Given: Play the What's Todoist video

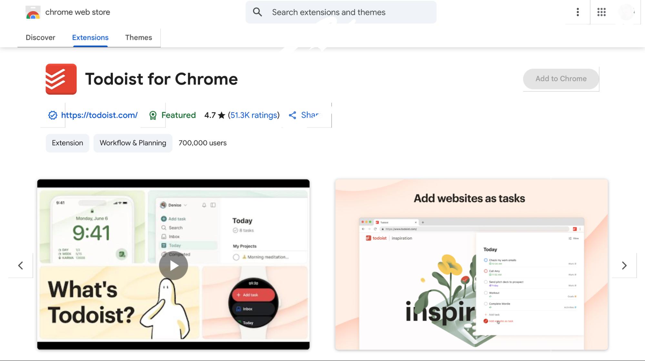Looking at the screenshot, I should point(174,266).
